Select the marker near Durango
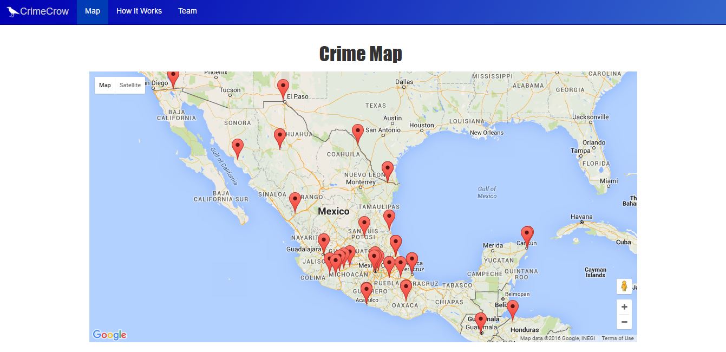The height and width of the screenshot is (352, 726). [x=295, y=203]
